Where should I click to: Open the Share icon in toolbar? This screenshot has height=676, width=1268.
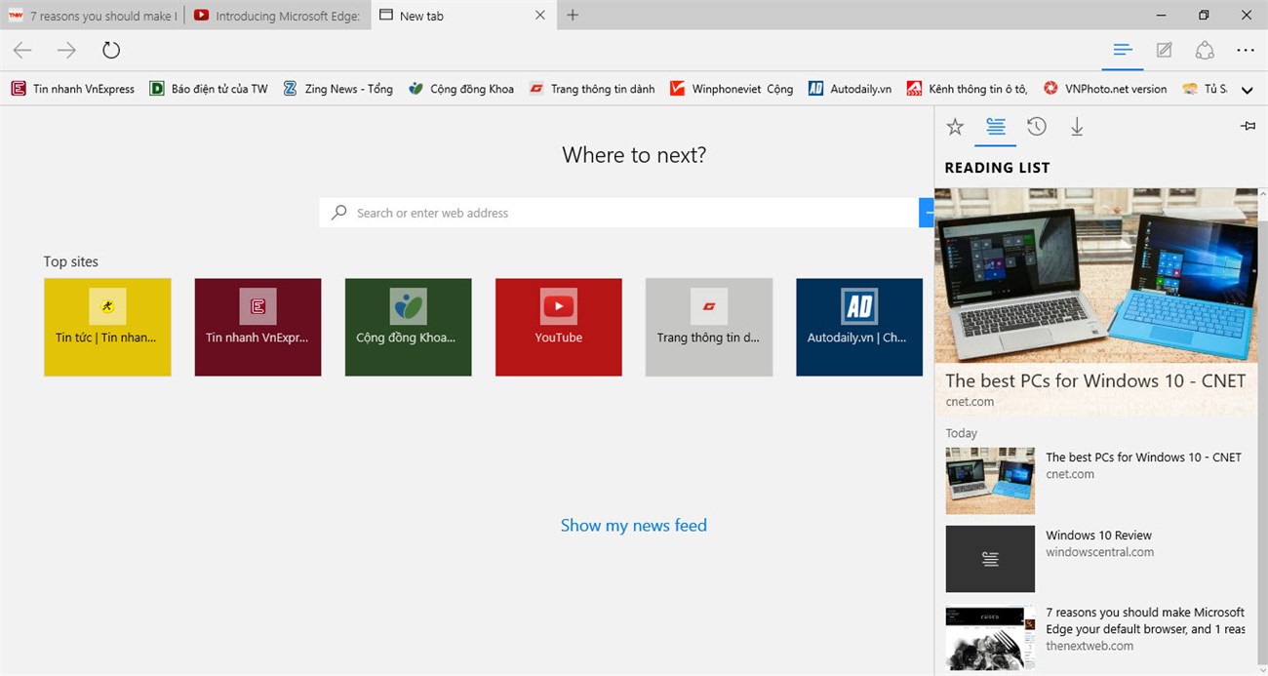click(x=1205, y=50)
